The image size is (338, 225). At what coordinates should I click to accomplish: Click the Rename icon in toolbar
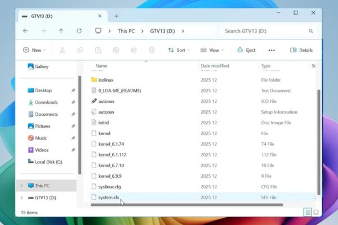click(x=116, y=50)
